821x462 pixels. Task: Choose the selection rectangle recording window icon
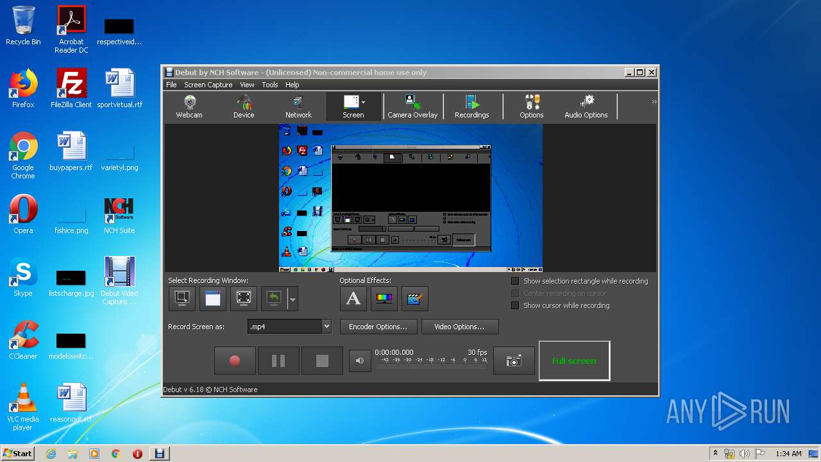pyautogui.click(x=182, y=298)
